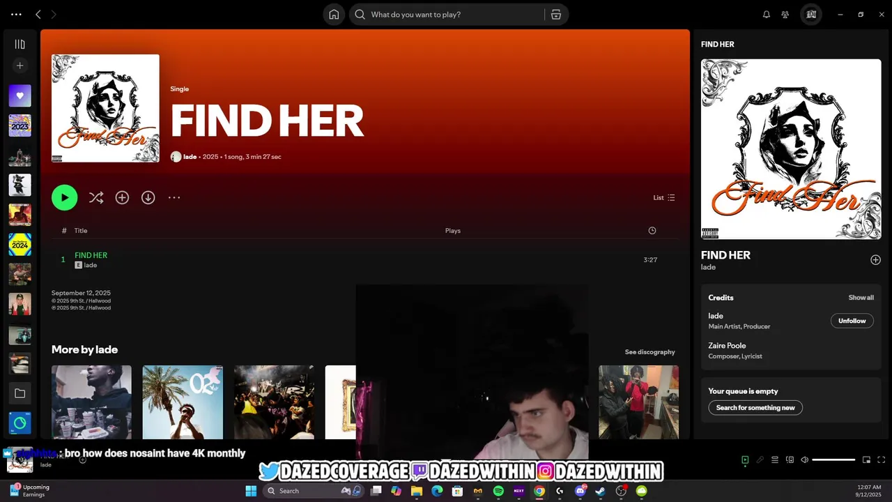This screenshot has height=502, width=892.
Task: Click the FIND HER header in right panel
Action: (x=717, y=44)
